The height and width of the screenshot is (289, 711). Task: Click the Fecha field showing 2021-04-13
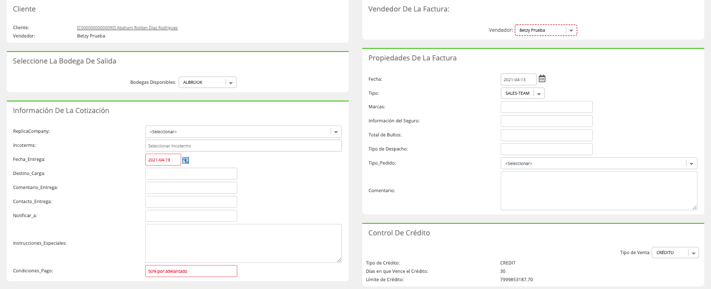(x=518, y=79)
